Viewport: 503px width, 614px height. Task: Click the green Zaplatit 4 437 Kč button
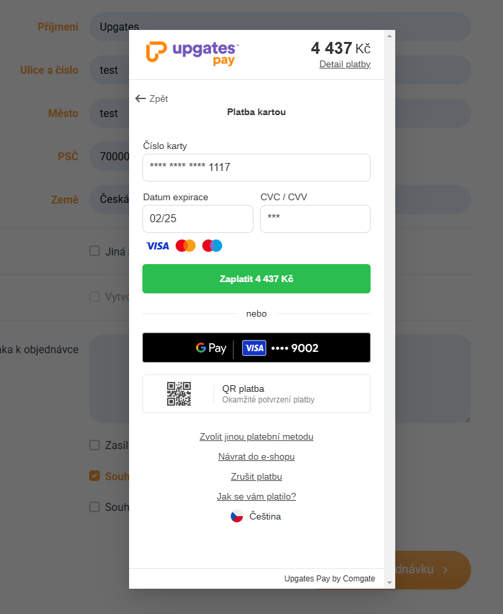[257, 279]
